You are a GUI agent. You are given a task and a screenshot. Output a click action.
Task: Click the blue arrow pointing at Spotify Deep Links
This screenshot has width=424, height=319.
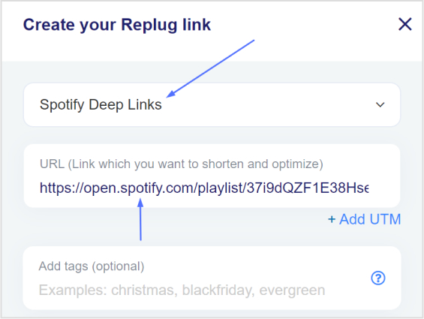click(210, 68)
